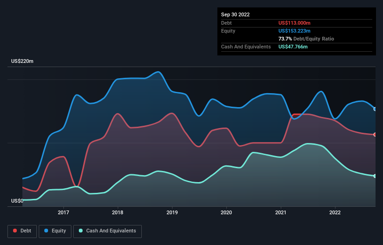Click the 2018 x-axis label

(x=118, y=212)
